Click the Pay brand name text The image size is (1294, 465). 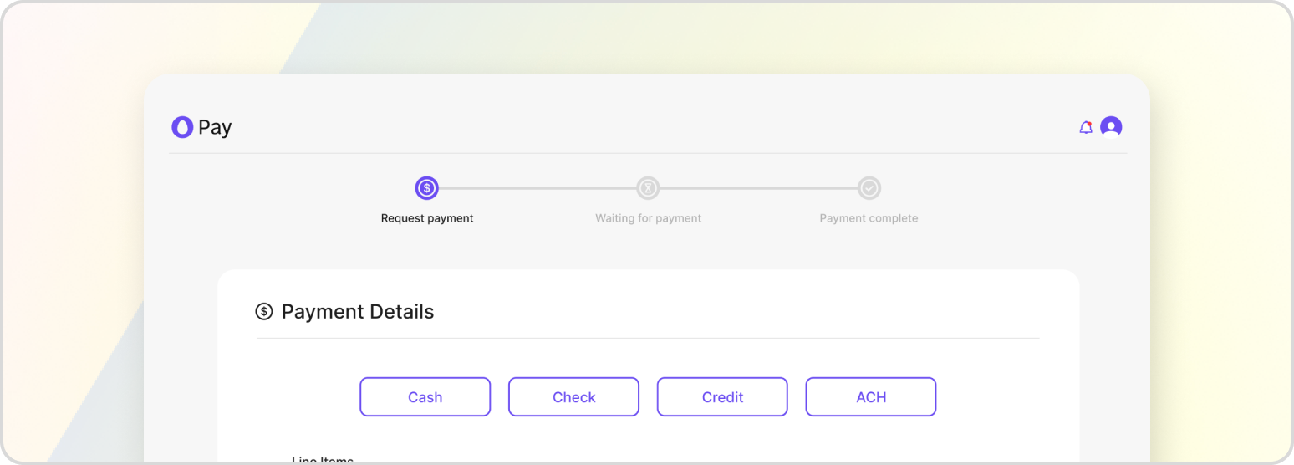215,127
